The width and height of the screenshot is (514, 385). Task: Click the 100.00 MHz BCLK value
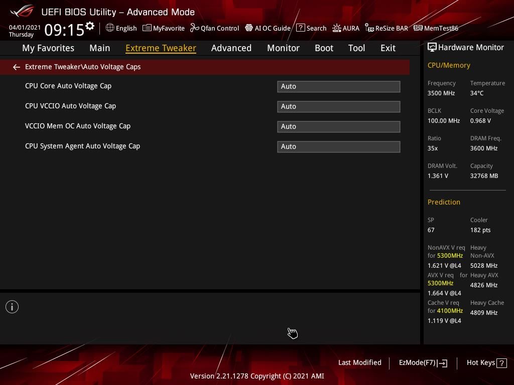tap(444, 121)
